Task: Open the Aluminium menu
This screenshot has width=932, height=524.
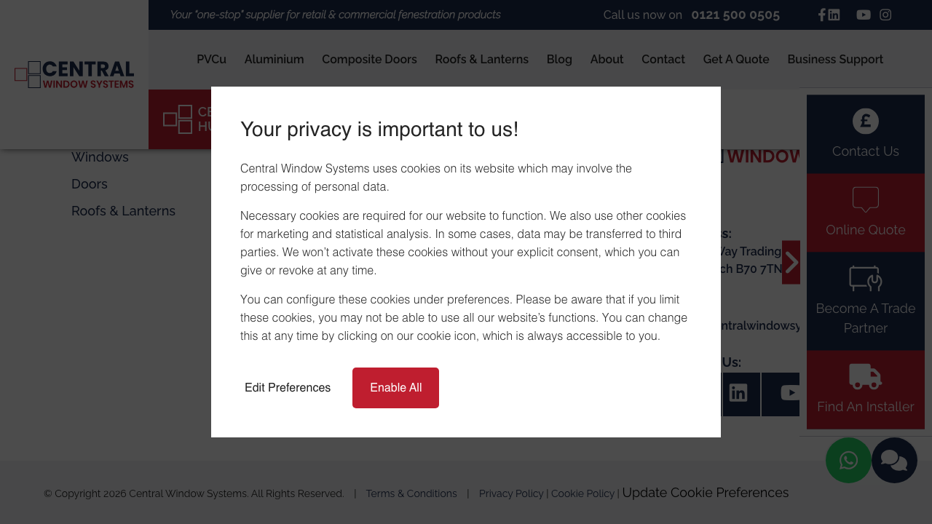Action: 274,60
